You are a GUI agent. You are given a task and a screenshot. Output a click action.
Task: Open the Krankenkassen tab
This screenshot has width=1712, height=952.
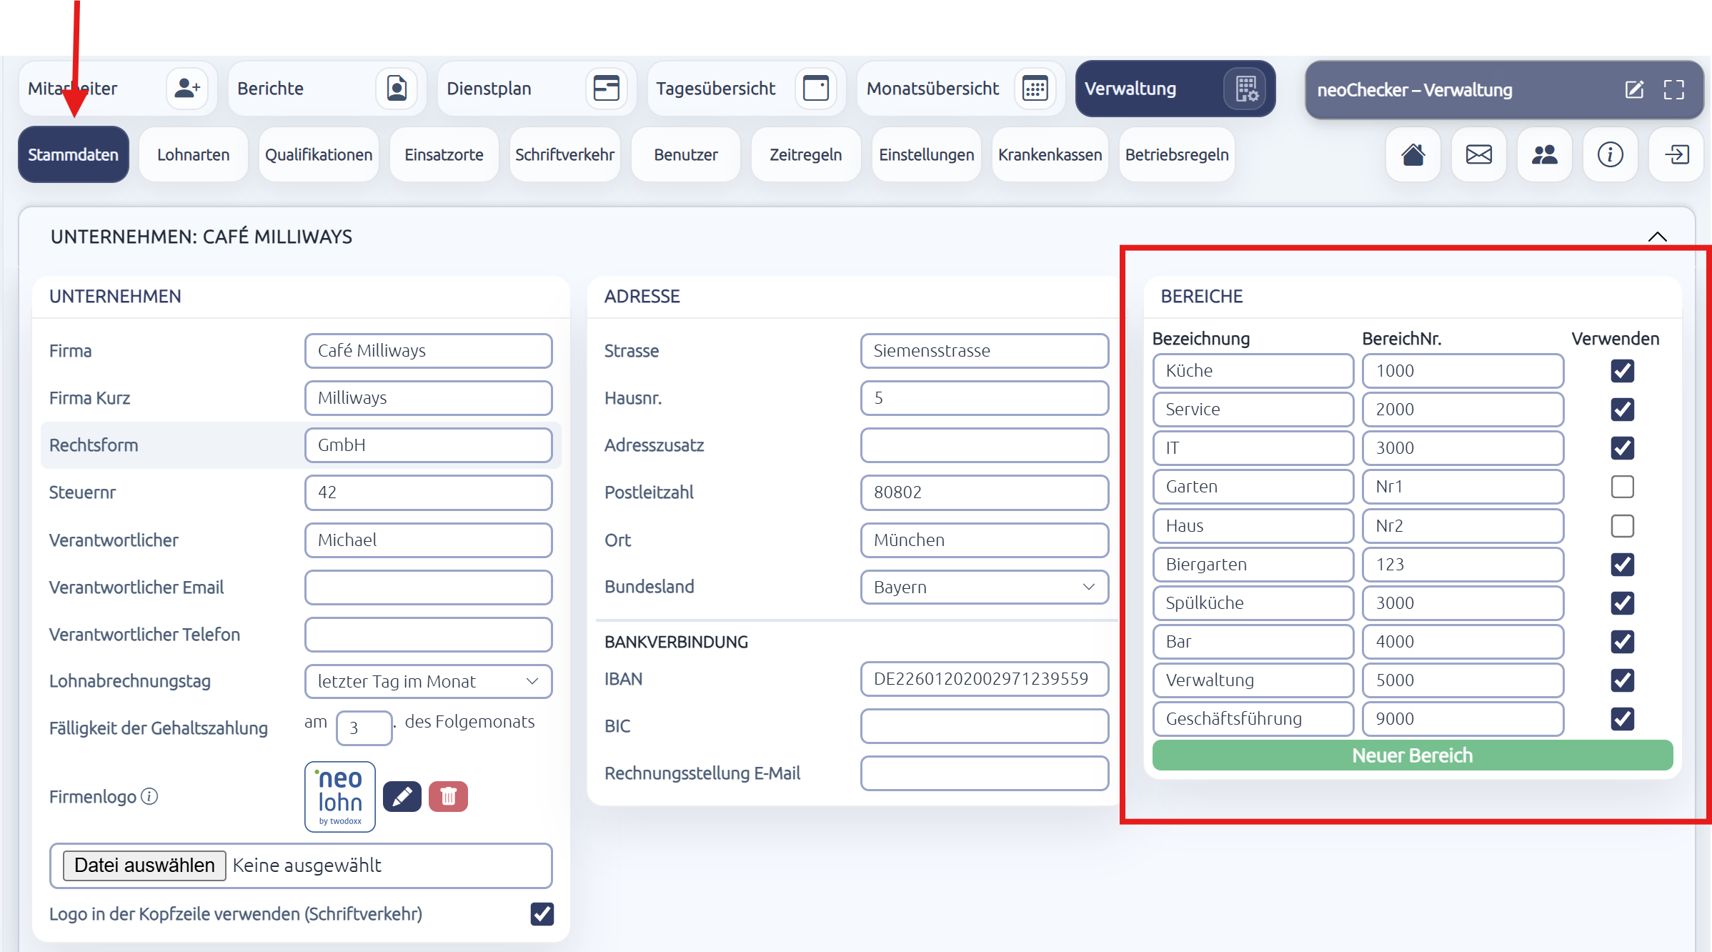click(1050, 154)
